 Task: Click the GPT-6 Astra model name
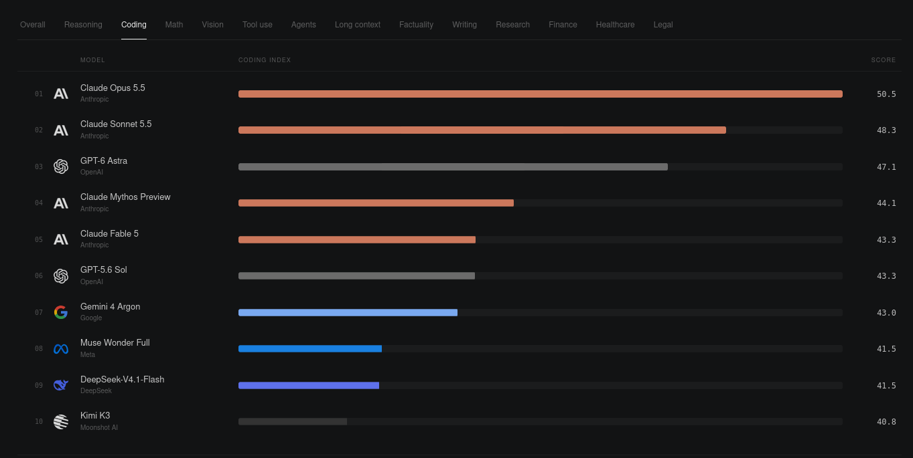pos(104,161)
